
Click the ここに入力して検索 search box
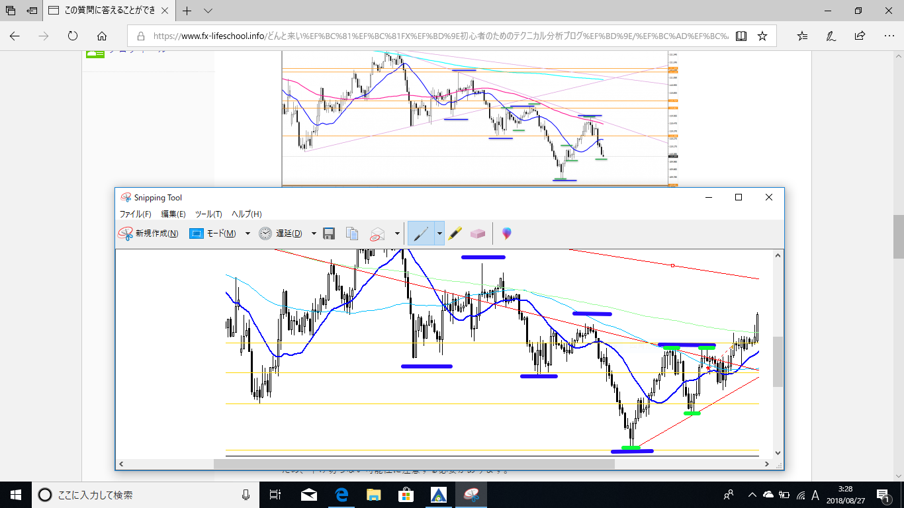[146, 495]
